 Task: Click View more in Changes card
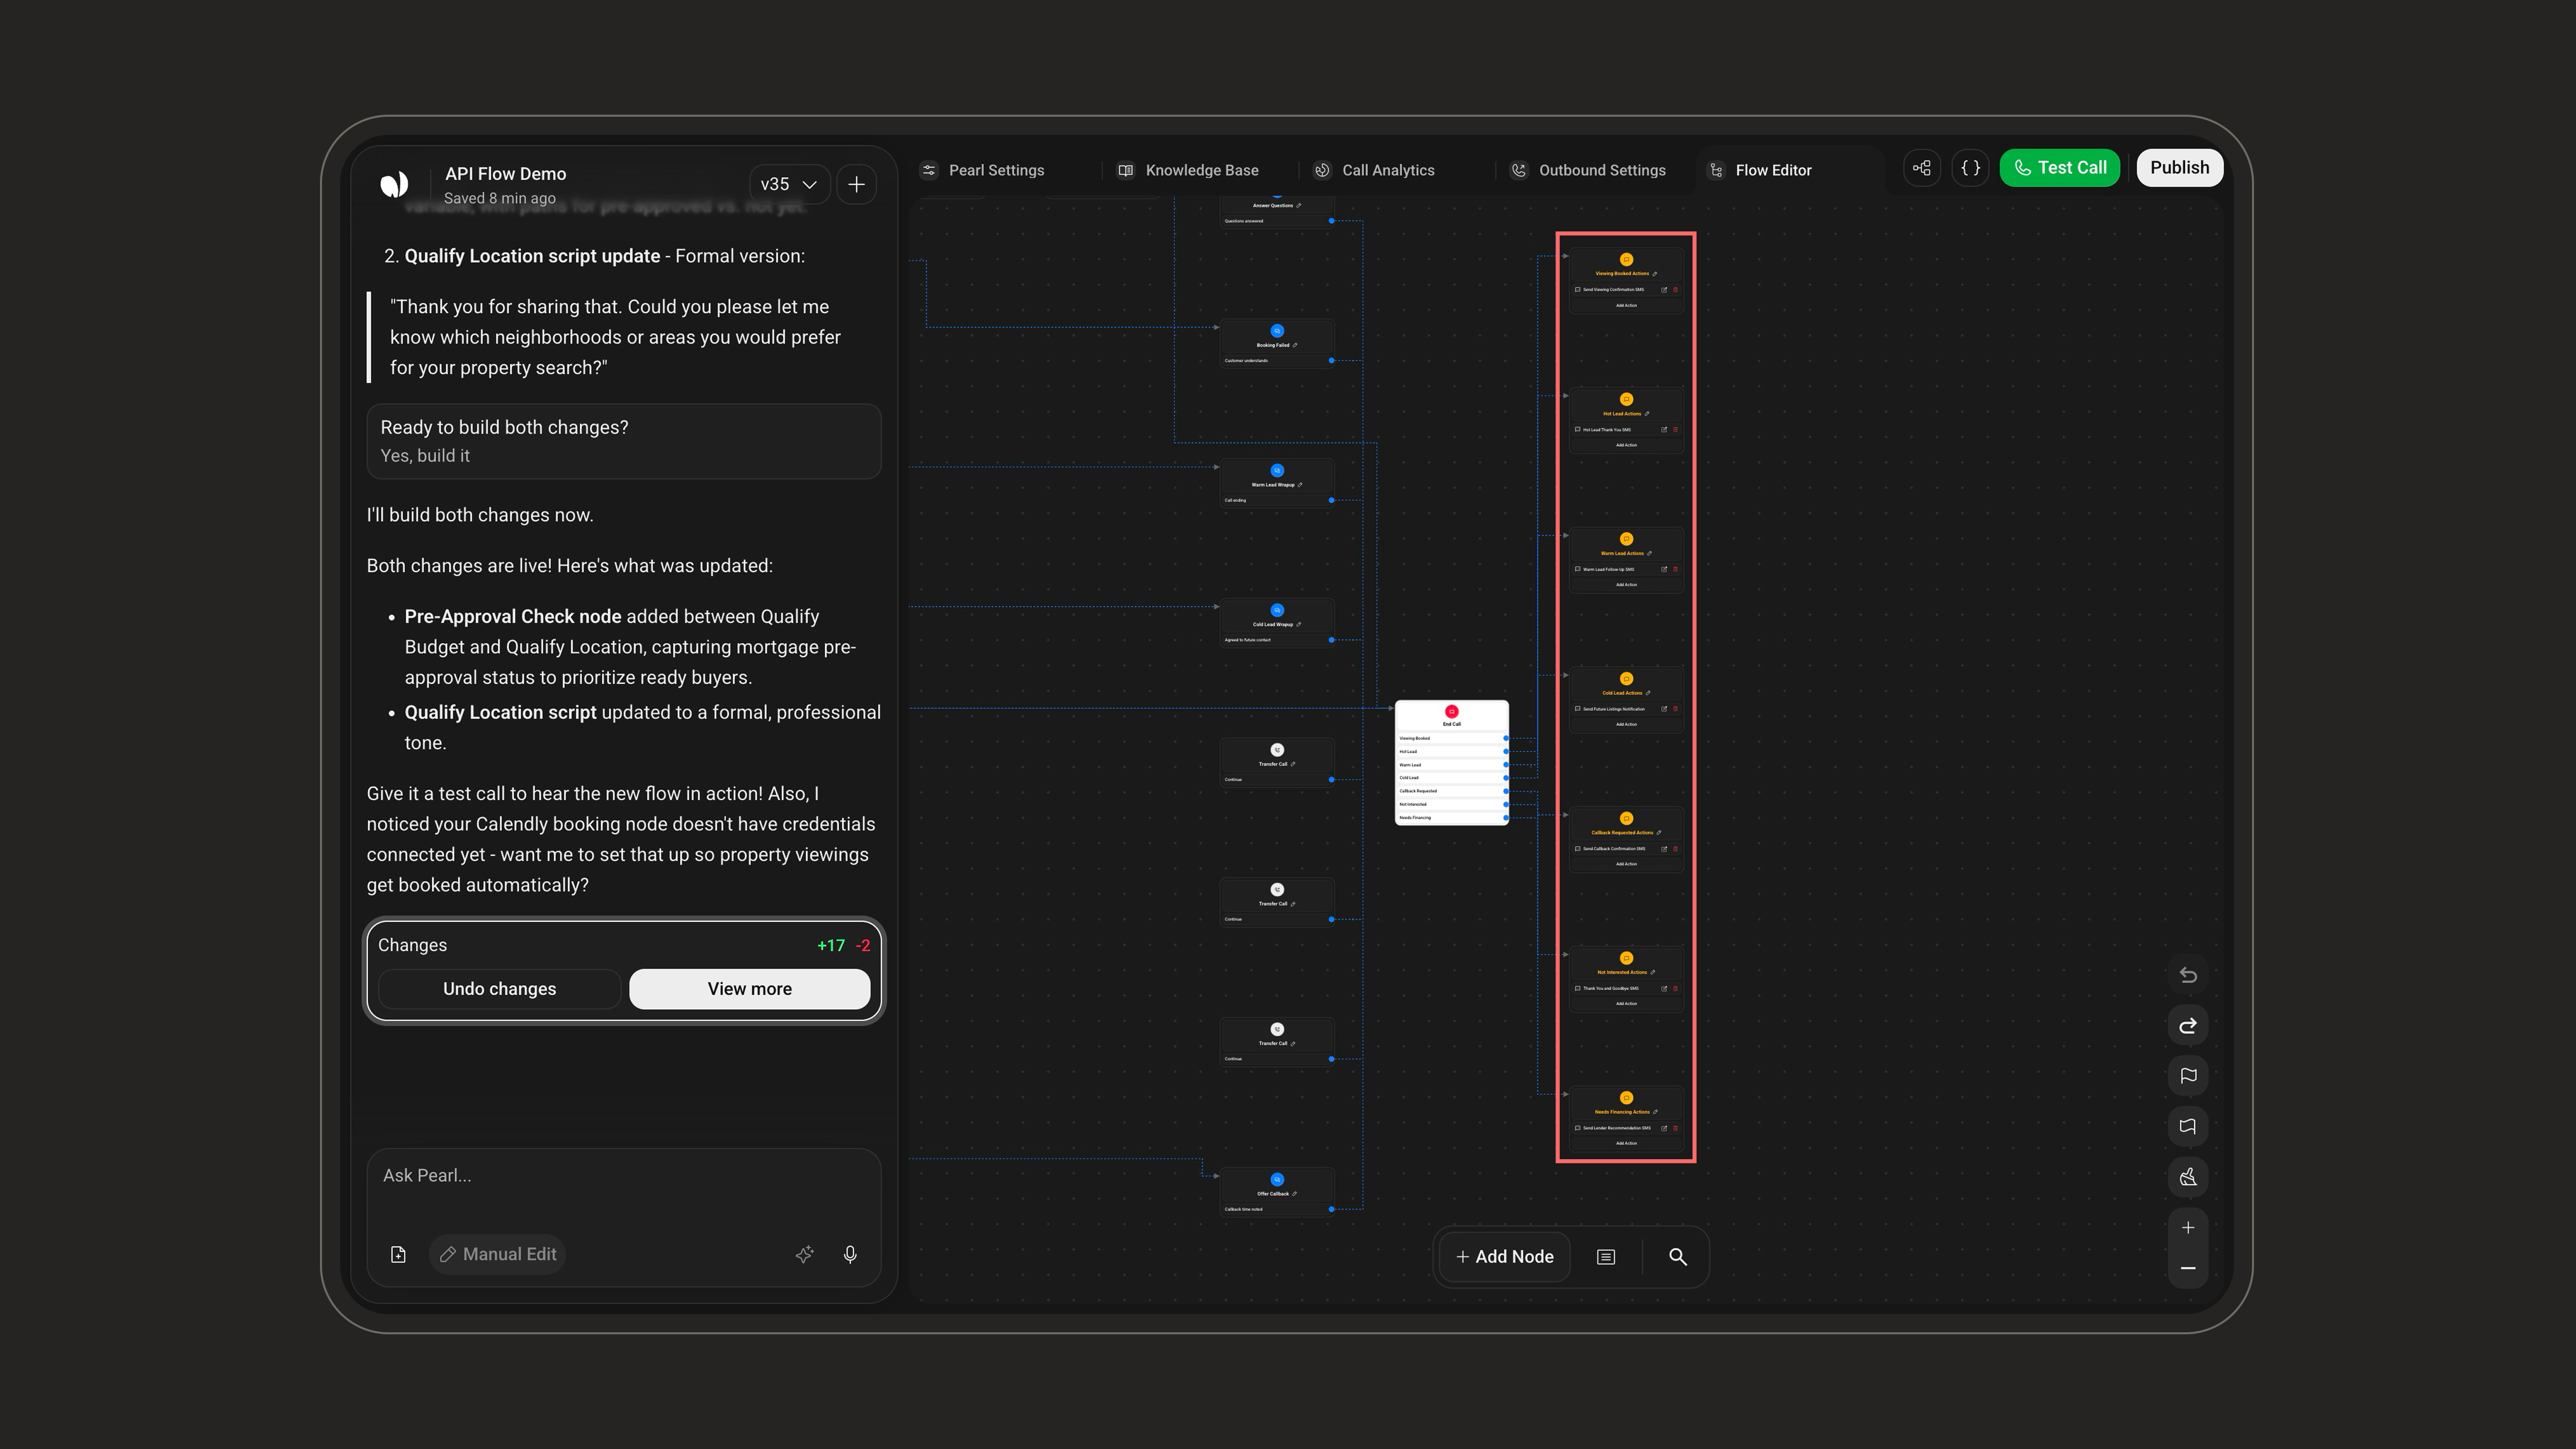[x=749, y=989]
